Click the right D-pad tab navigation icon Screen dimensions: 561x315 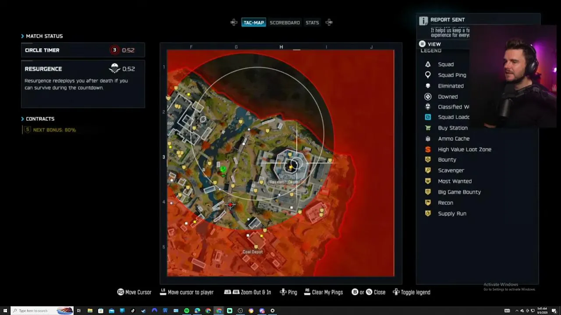[329, 22]
